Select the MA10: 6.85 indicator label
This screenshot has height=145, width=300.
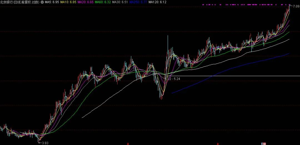click(x=68, y=2)
